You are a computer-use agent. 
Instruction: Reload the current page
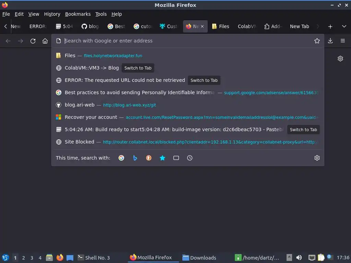[x=33, y=41]
